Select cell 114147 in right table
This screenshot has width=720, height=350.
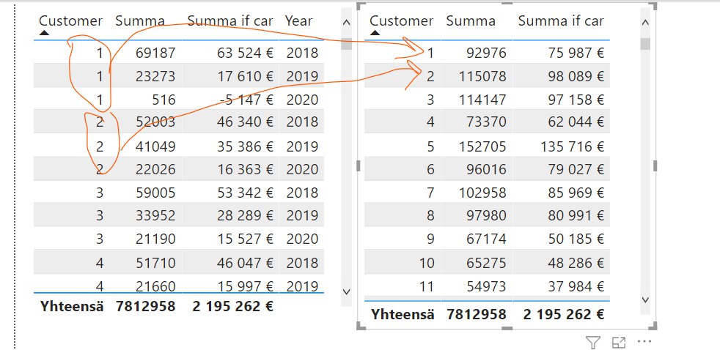[482, 100]
